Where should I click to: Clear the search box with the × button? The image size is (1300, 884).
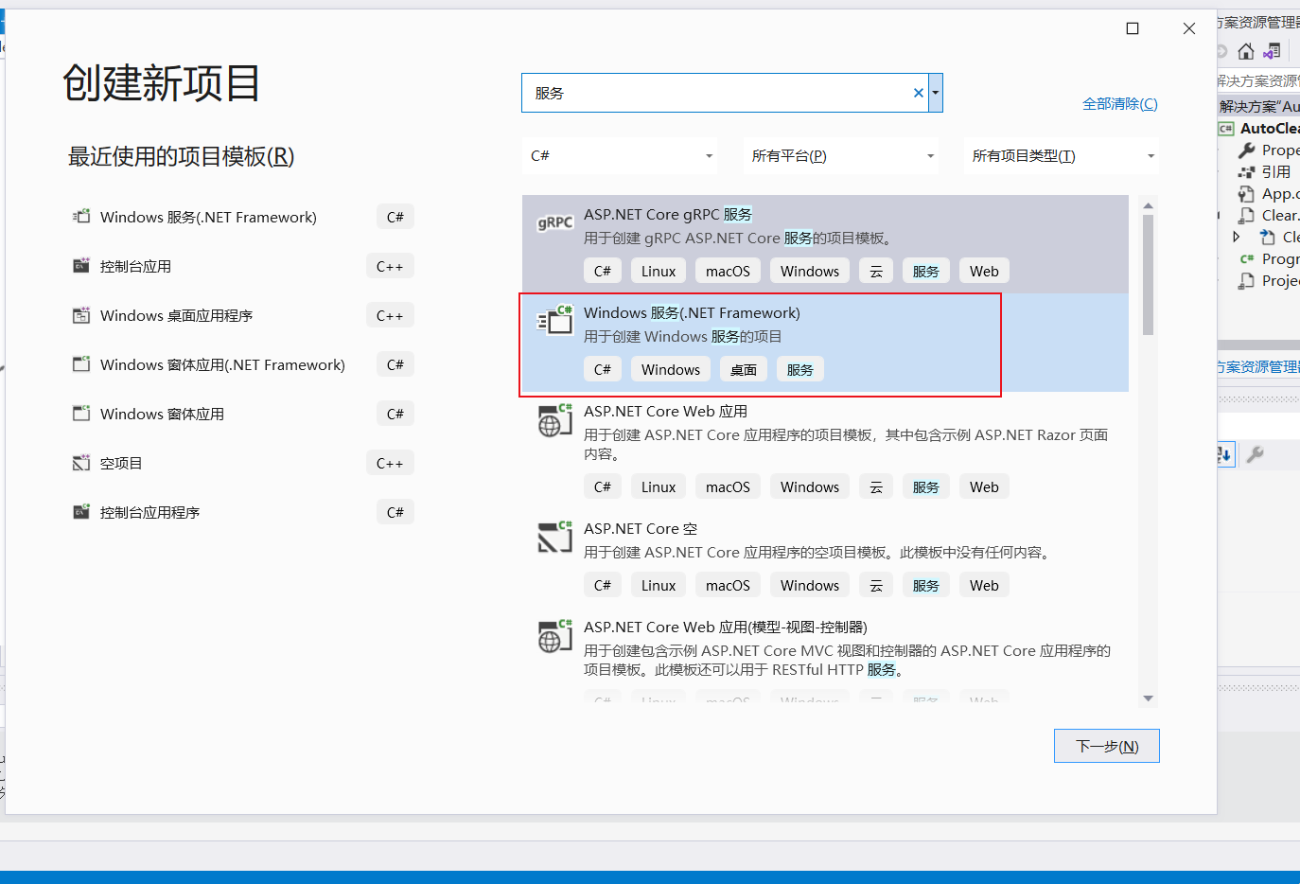(x=917, y=92)
